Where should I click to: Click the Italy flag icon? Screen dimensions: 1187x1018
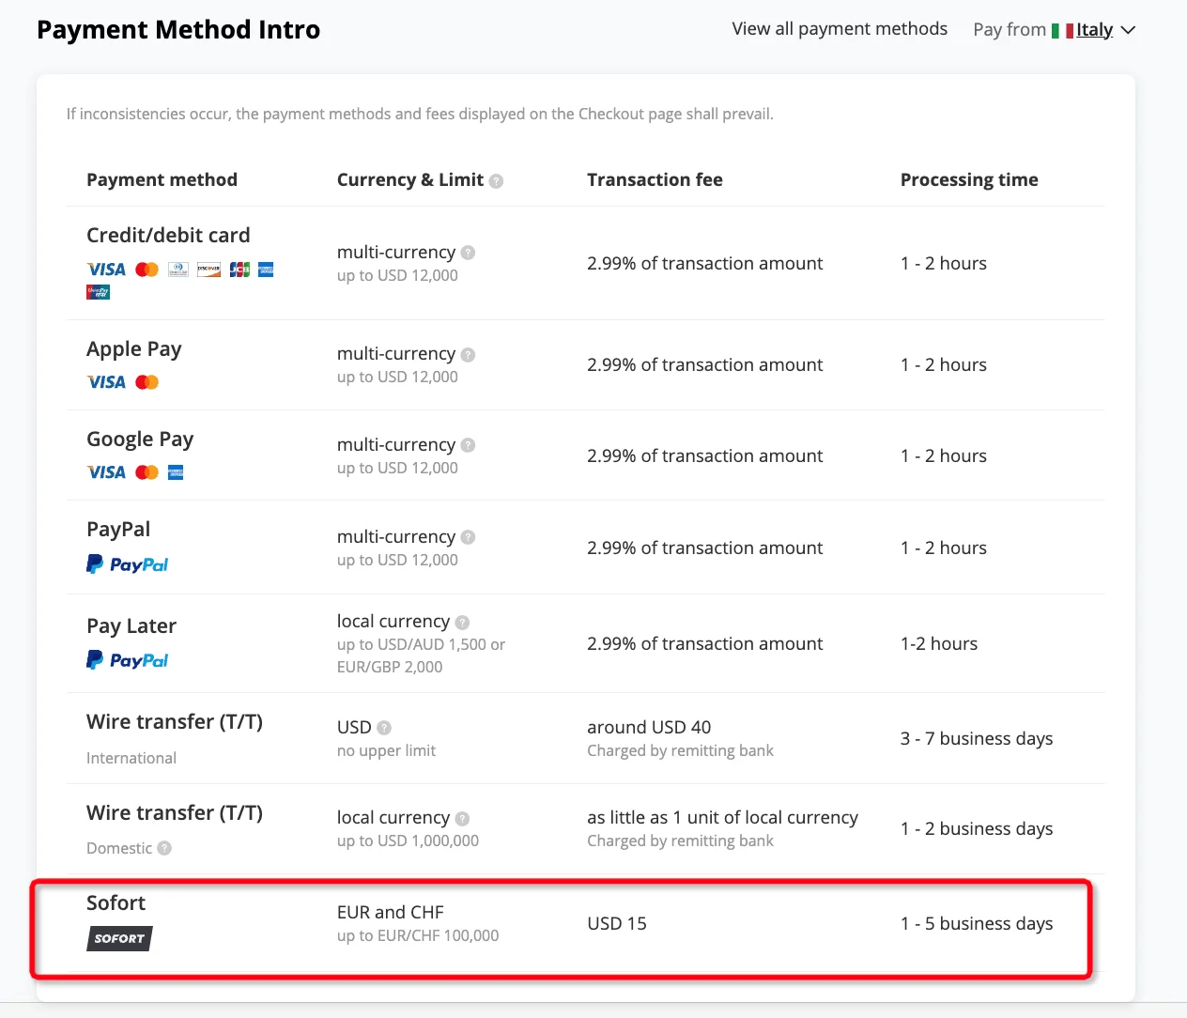pyautogui.click(x=1062, y=30)
